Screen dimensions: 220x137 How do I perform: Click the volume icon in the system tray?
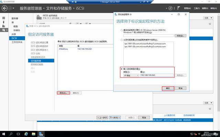click(x=195, y=134)
